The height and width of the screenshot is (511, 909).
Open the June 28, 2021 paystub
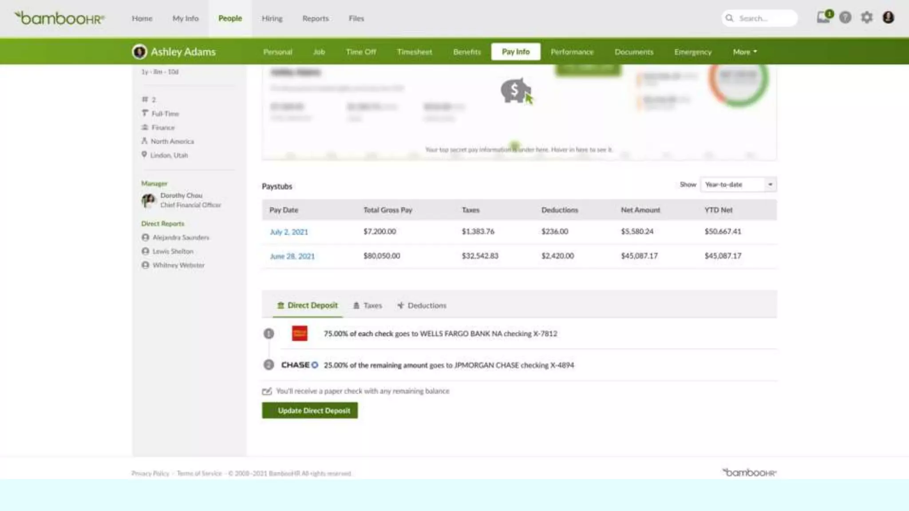coord(292,256)
